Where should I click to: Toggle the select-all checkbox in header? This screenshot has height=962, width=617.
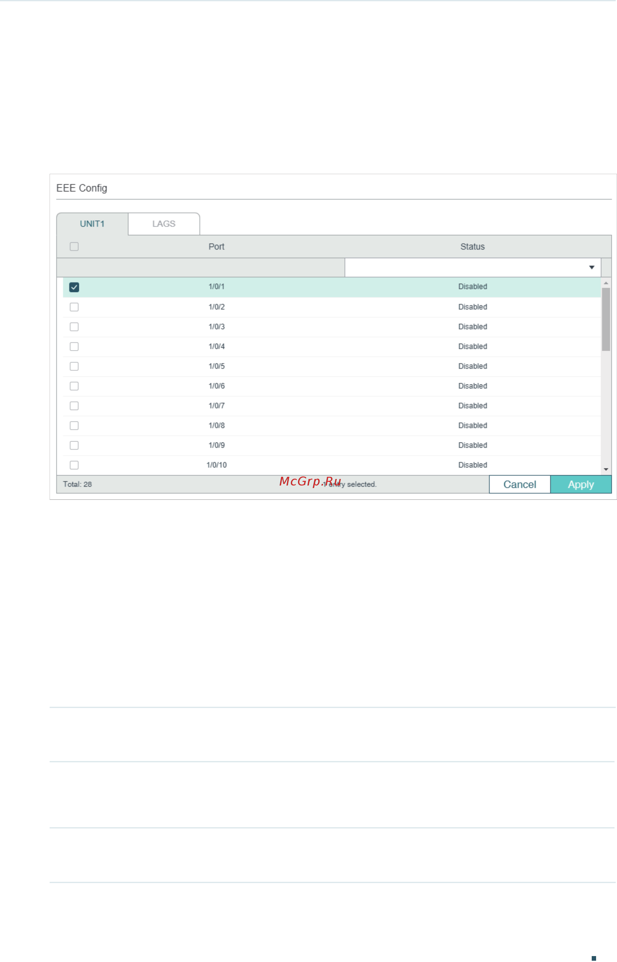(74, 247)
